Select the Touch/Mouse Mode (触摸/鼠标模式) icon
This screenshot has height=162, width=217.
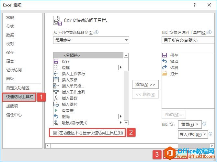(56, 123)
